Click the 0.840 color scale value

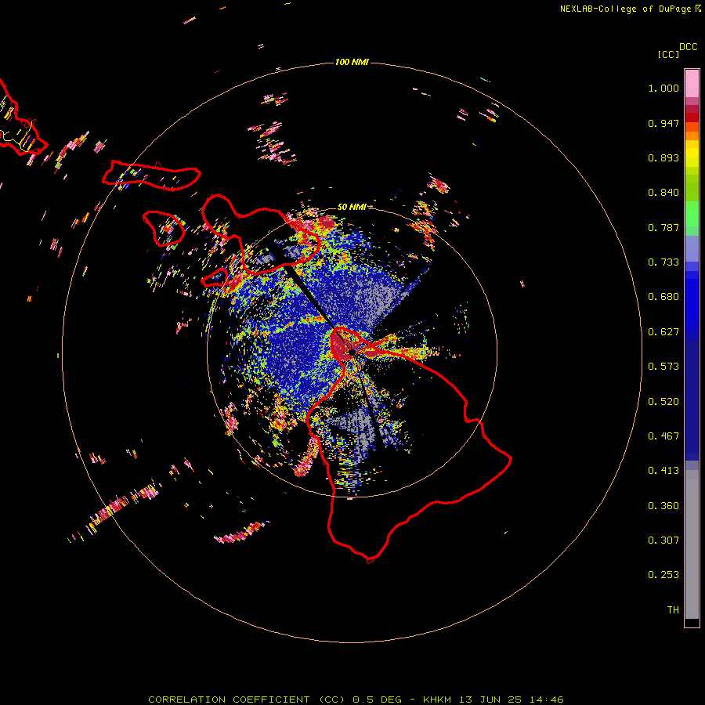pos(663,193)
